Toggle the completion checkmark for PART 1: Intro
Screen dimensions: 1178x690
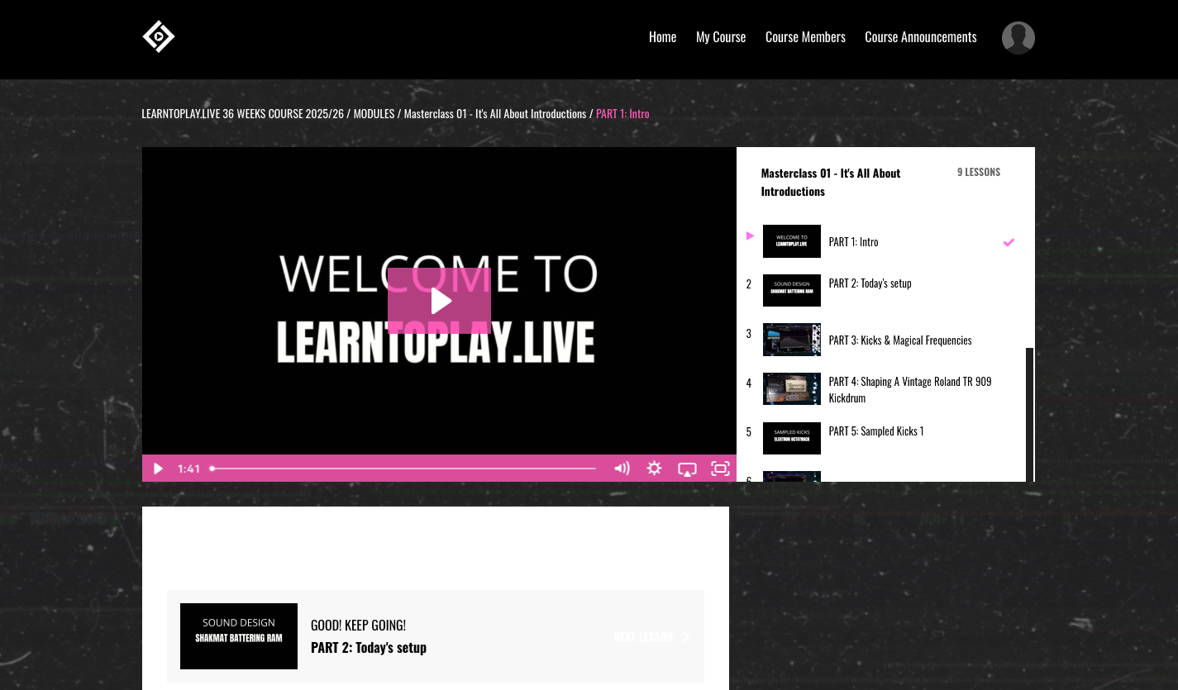click(1009, 242)
